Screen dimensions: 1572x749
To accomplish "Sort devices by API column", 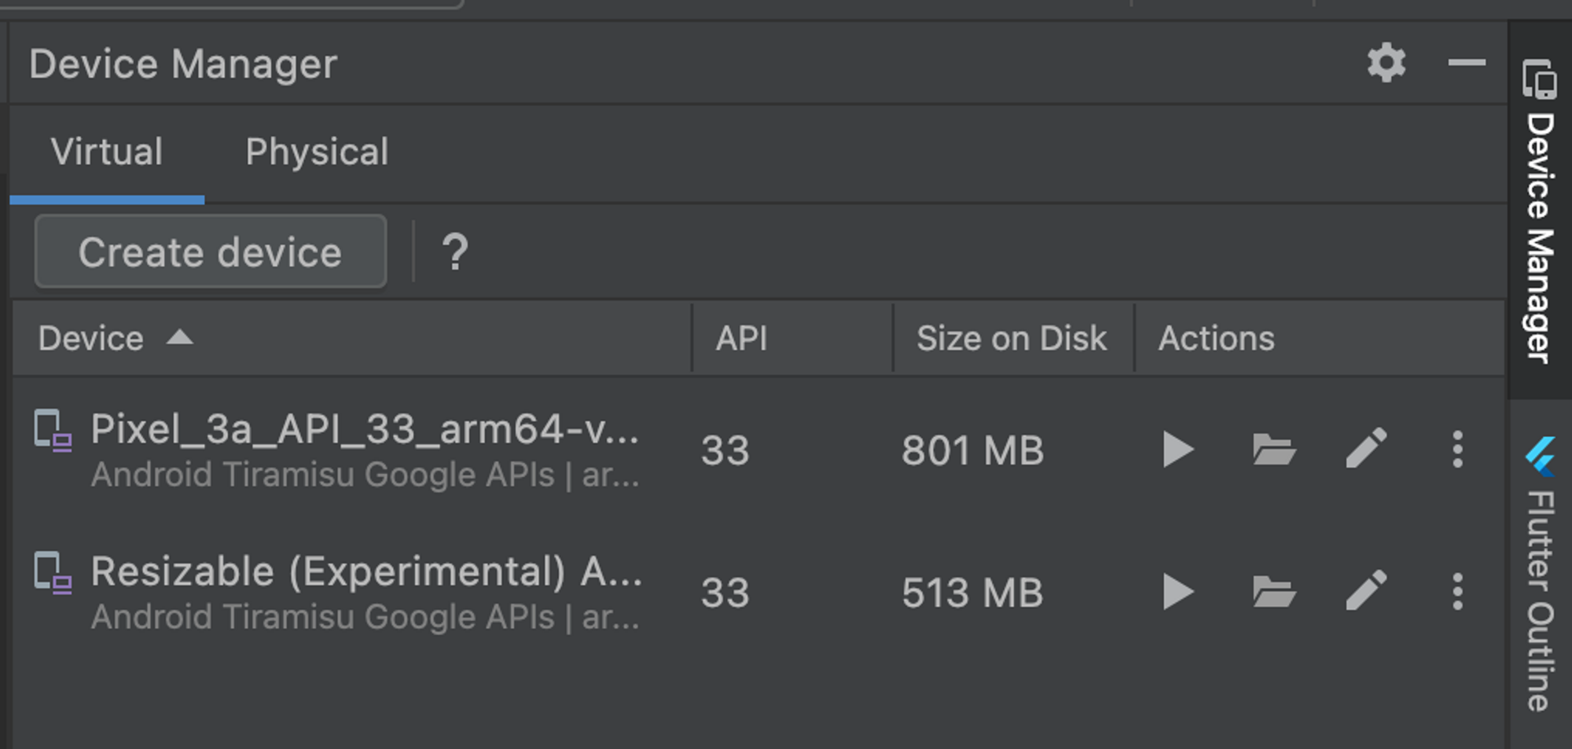I will [x=741, y=339].
